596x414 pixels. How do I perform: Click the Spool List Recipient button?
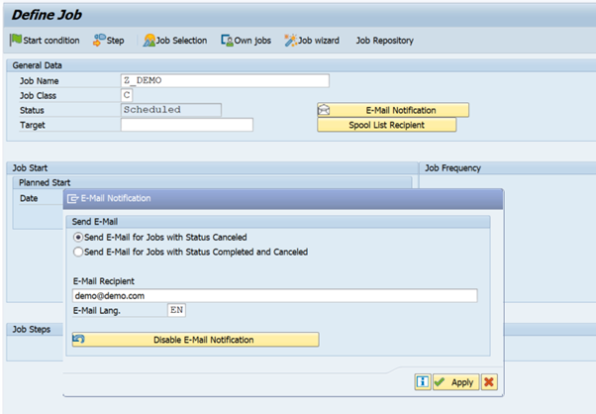point(386,125)
